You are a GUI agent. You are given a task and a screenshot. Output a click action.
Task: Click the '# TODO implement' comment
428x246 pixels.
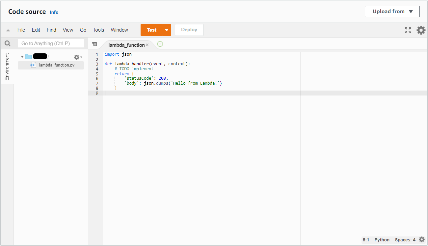tap(134, 69)
